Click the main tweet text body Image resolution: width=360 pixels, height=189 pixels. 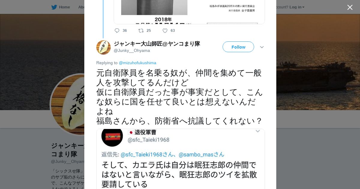pos(179,97)
